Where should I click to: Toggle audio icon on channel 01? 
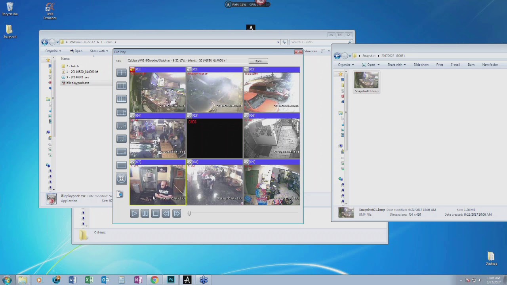pyautogui.click(x=132, y=70)
